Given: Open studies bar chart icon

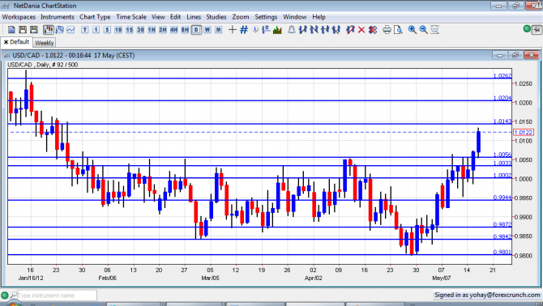Looking at the screenshot, I should coord(277,30).
